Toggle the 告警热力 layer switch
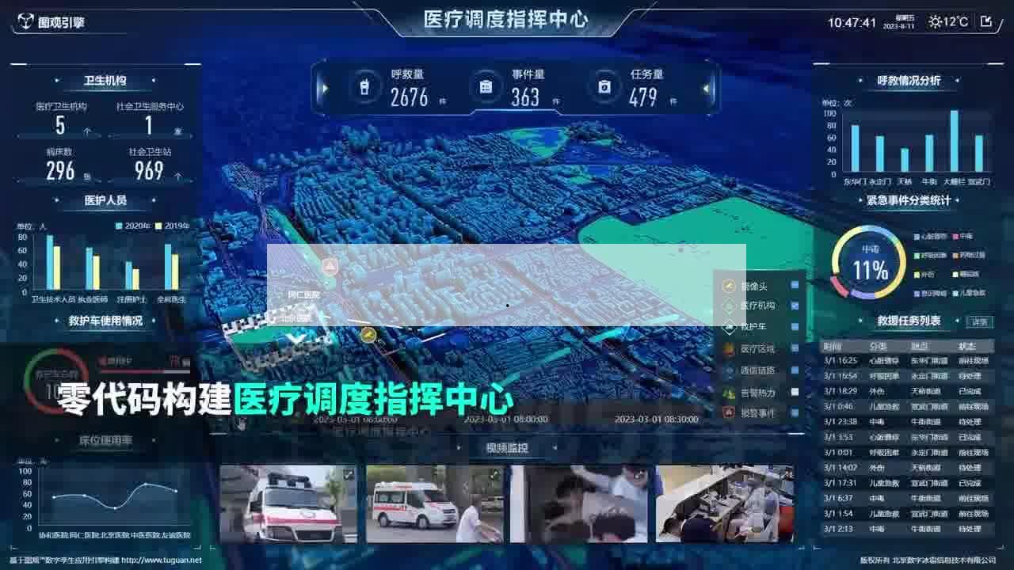 (x=795, y=390)
